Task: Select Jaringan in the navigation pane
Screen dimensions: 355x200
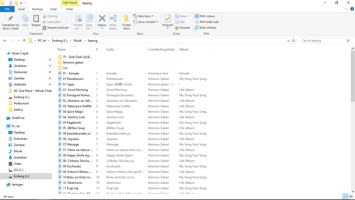Action: coord(17,184)
